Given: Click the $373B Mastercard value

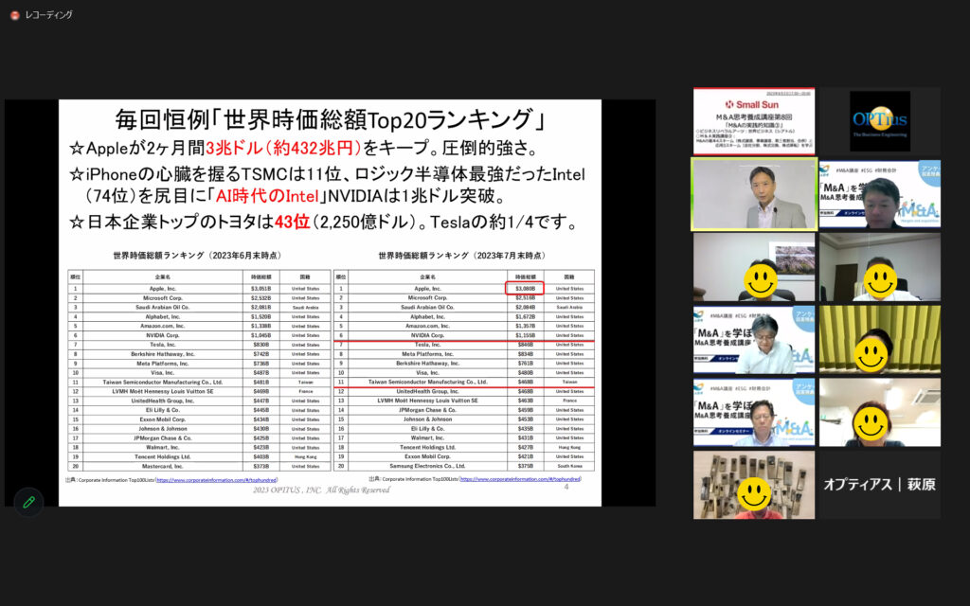Looking at the screenshot, I should point(260,466).
